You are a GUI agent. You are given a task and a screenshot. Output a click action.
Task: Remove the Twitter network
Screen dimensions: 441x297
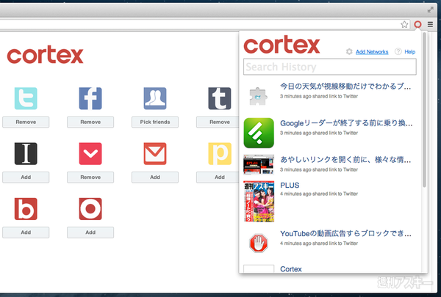tap(26, 122)
